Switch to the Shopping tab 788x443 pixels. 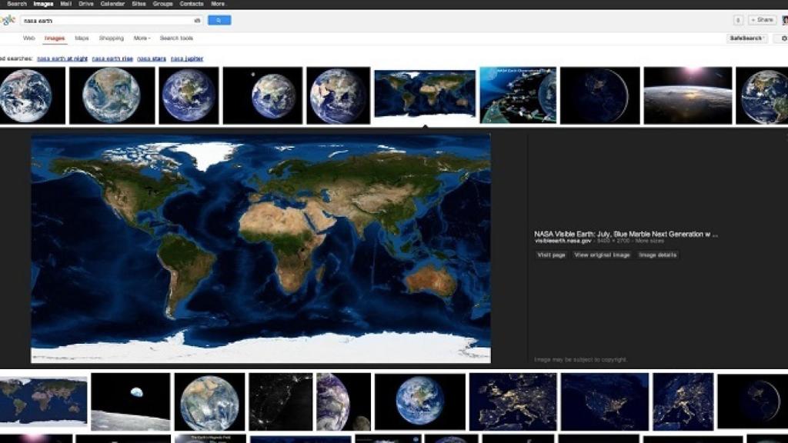pyautogui.click(x=110, y=38)
